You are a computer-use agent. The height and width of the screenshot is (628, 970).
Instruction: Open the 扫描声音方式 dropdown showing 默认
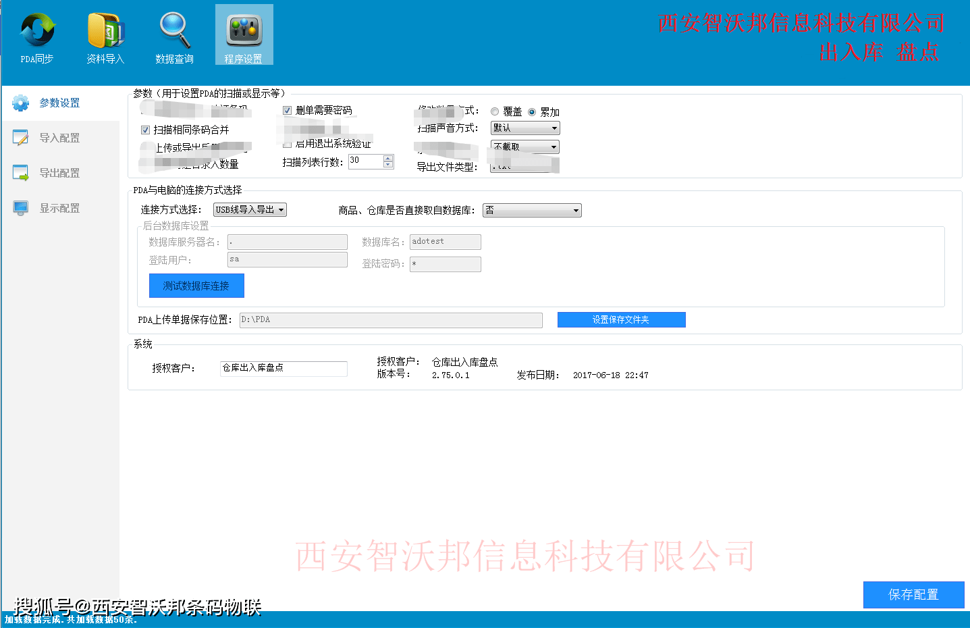click(x=525, y=128)
